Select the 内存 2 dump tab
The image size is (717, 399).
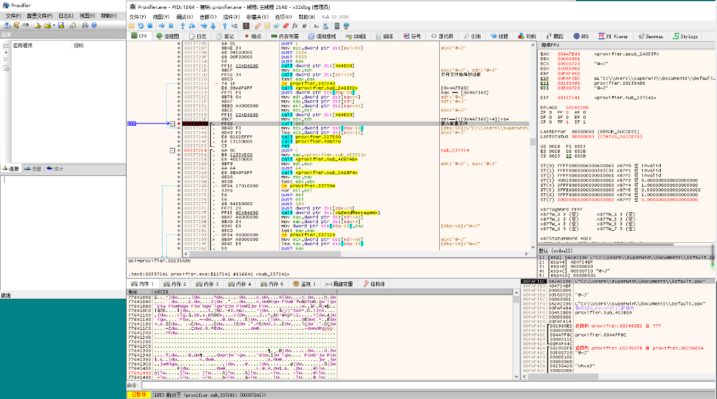176,284
